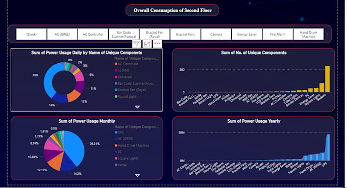347x188 pixels.
Task: Click the Sum of No. of Unique Components title
Action: point(254,52)
